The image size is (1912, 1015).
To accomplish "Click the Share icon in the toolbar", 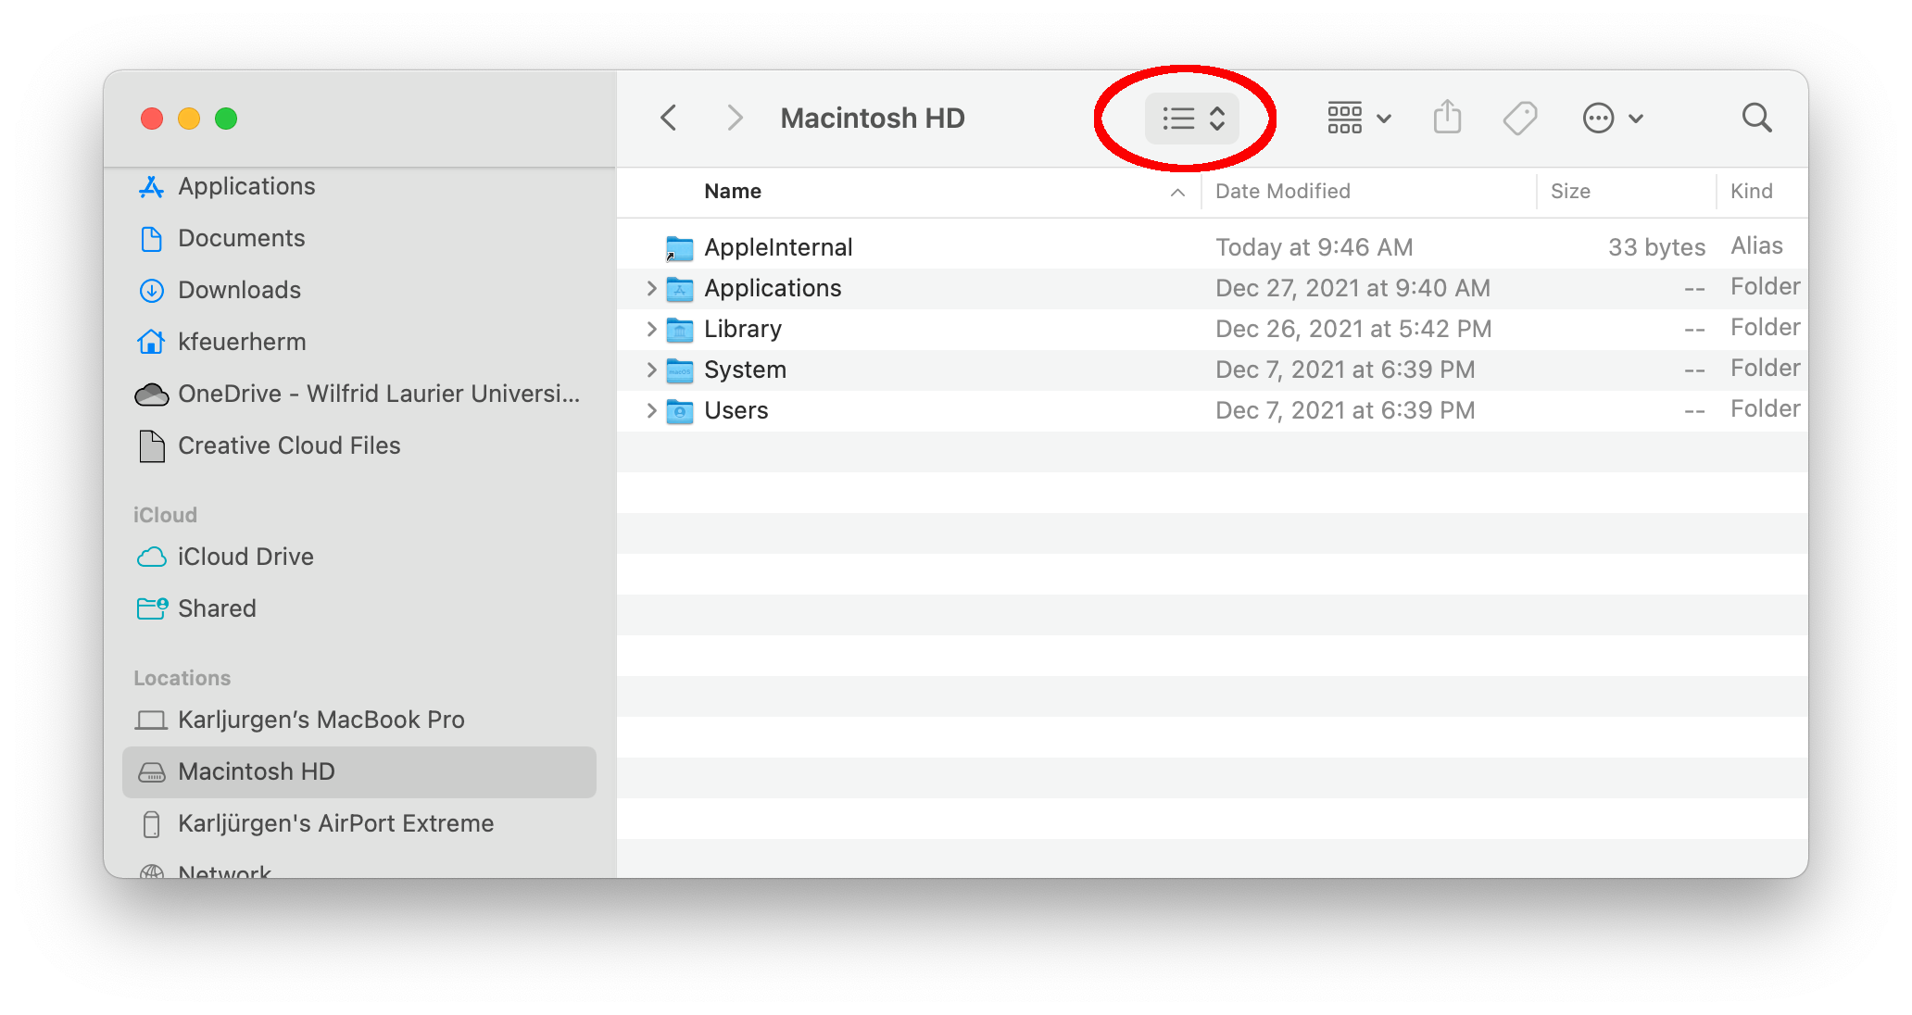I will click(x=1447, y=118).
